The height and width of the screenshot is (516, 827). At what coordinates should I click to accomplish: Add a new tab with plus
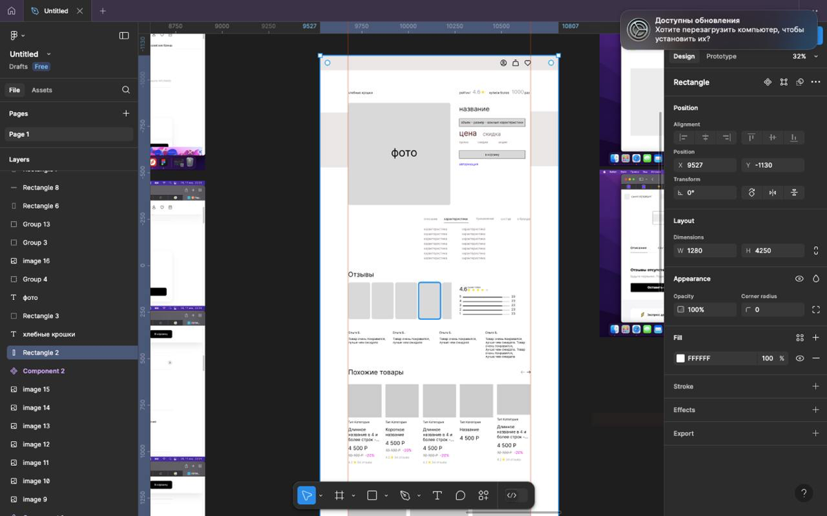(x=103, y=11)
